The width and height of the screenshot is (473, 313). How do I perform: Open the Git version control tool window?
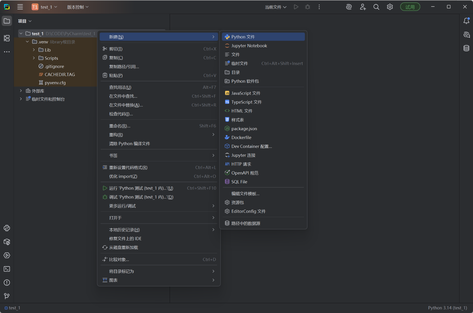point(7,296)
